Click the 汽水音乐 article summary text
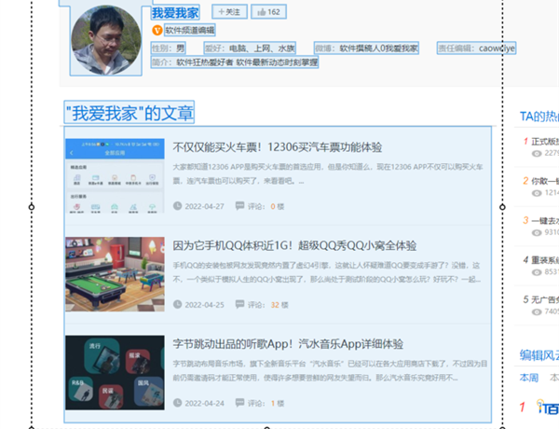Viewport: 559px width, 429px height. pyautogui.click(x=330, y=371)
